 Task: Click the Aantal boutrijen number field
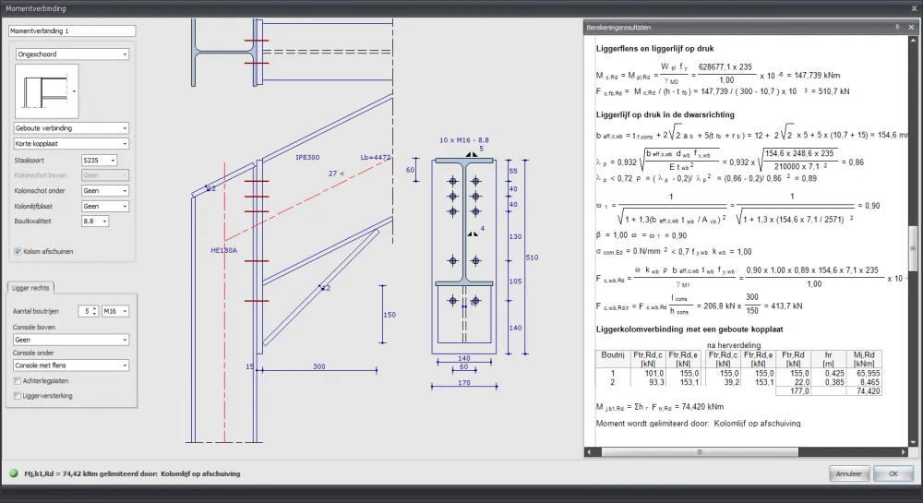(x=85, y=311)
